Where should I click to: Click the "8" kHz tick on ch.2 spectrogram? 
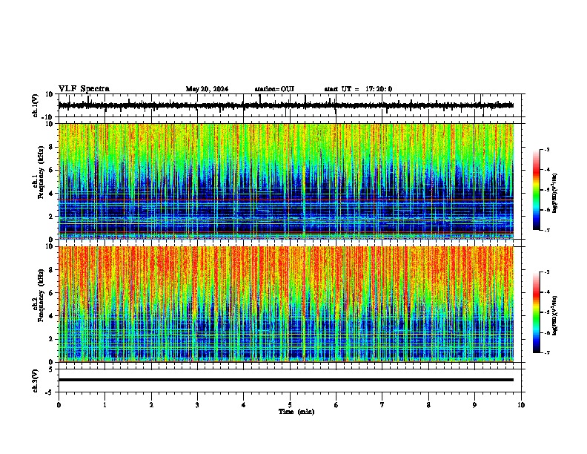coord(51,270)
